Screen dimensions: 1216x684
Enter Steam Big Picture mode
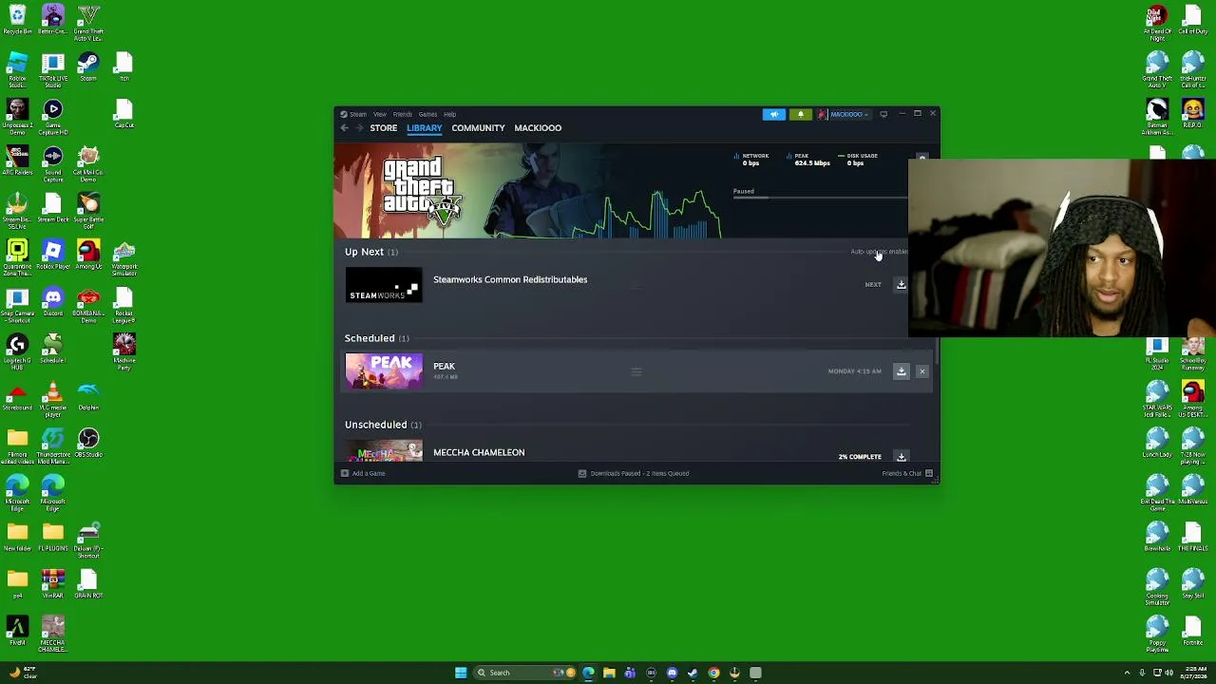pyautogui.click(x=883, y=114)
